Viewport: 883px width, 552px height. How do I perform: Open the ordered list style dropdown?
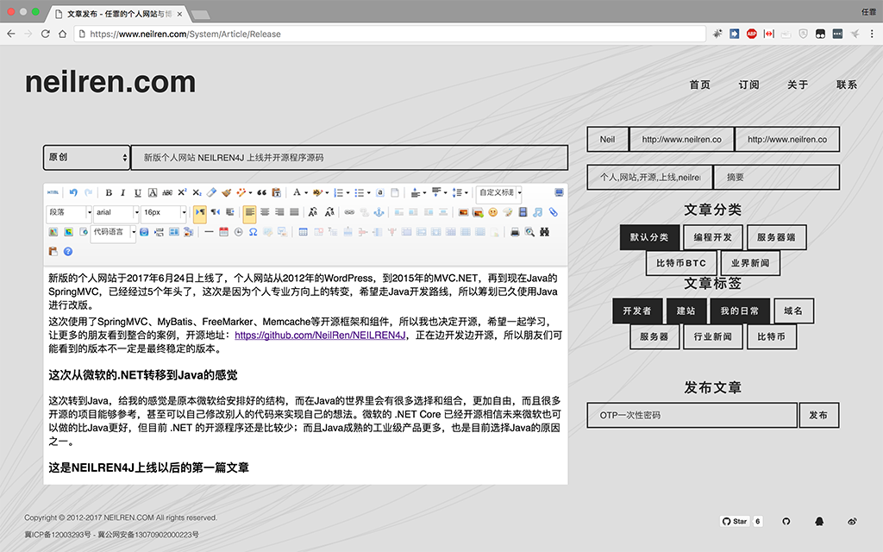[348, 193]
